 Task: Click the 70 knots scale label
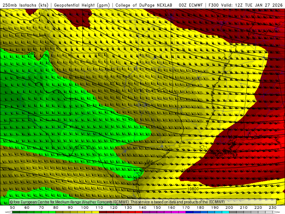tap(41, 208)
